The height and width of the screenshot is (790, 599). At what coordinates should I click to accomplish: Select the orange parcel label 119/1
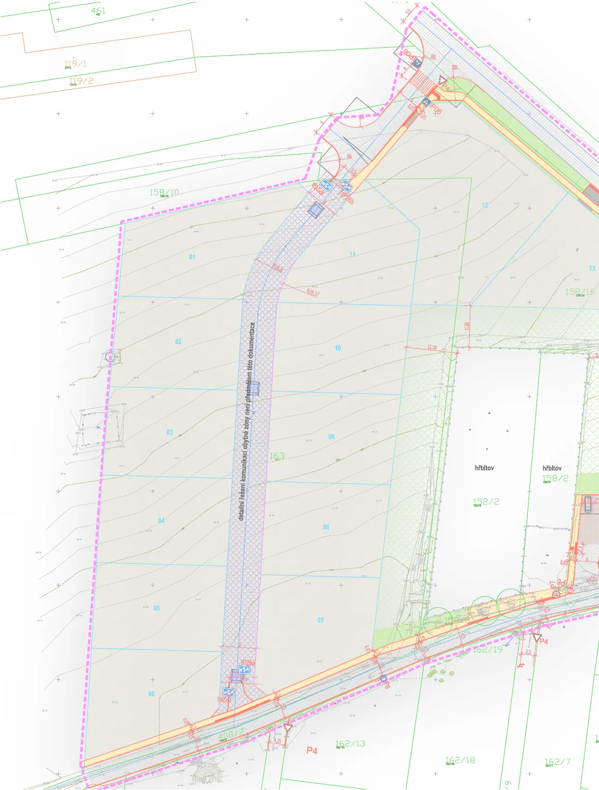tap(76, 63)
